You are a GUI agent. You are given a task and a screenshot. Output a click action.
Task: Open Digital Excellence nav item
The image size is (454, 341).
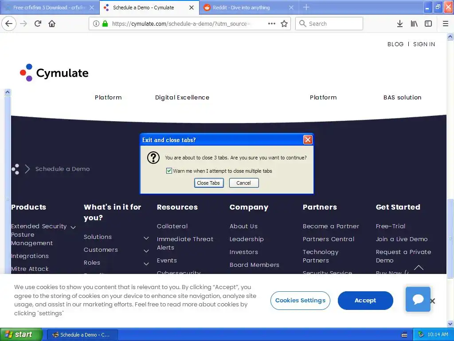[182, 97]
